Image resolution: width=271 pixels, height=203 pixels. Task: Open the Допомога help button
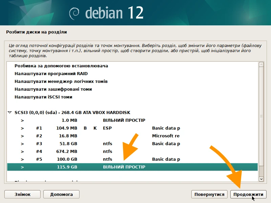pyautogui.click(x=61, y=194)
